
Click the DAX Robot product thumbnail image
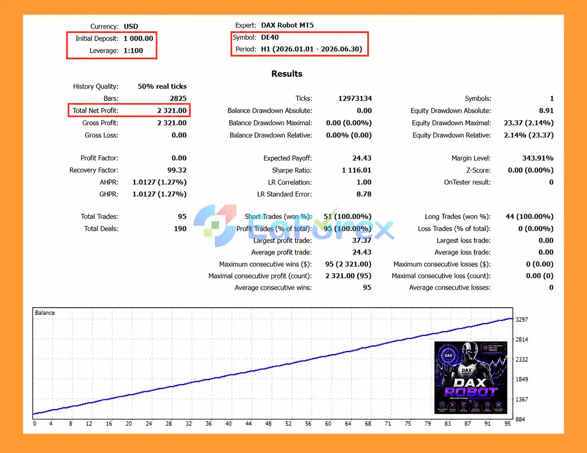tap(470, 377)
